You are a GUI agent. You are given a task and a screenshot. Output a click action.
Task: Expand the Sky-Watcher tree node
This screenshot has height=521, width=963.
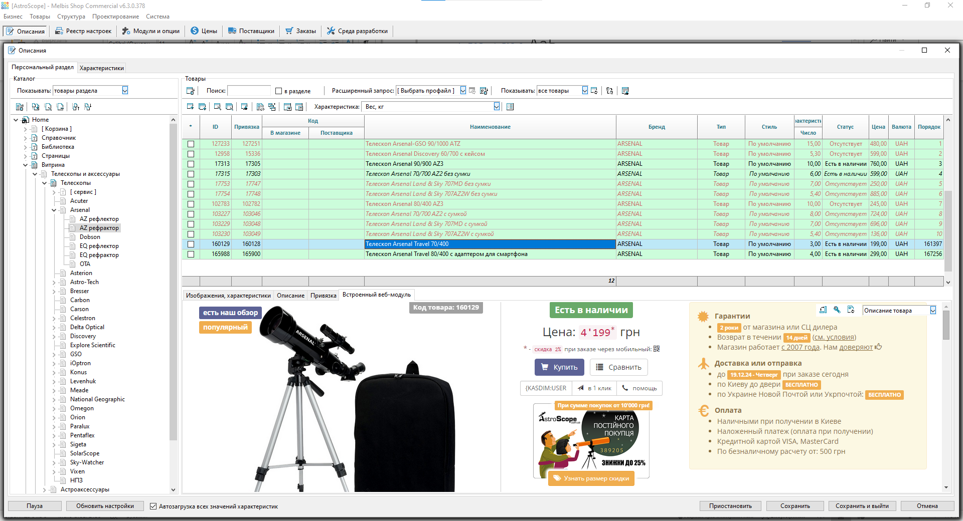[54, 462]
